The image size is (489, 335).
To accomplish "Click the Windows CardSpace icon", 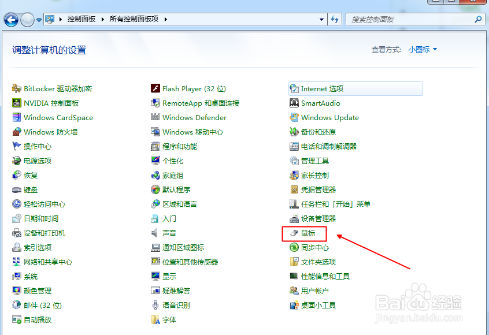I will (17, 117).
